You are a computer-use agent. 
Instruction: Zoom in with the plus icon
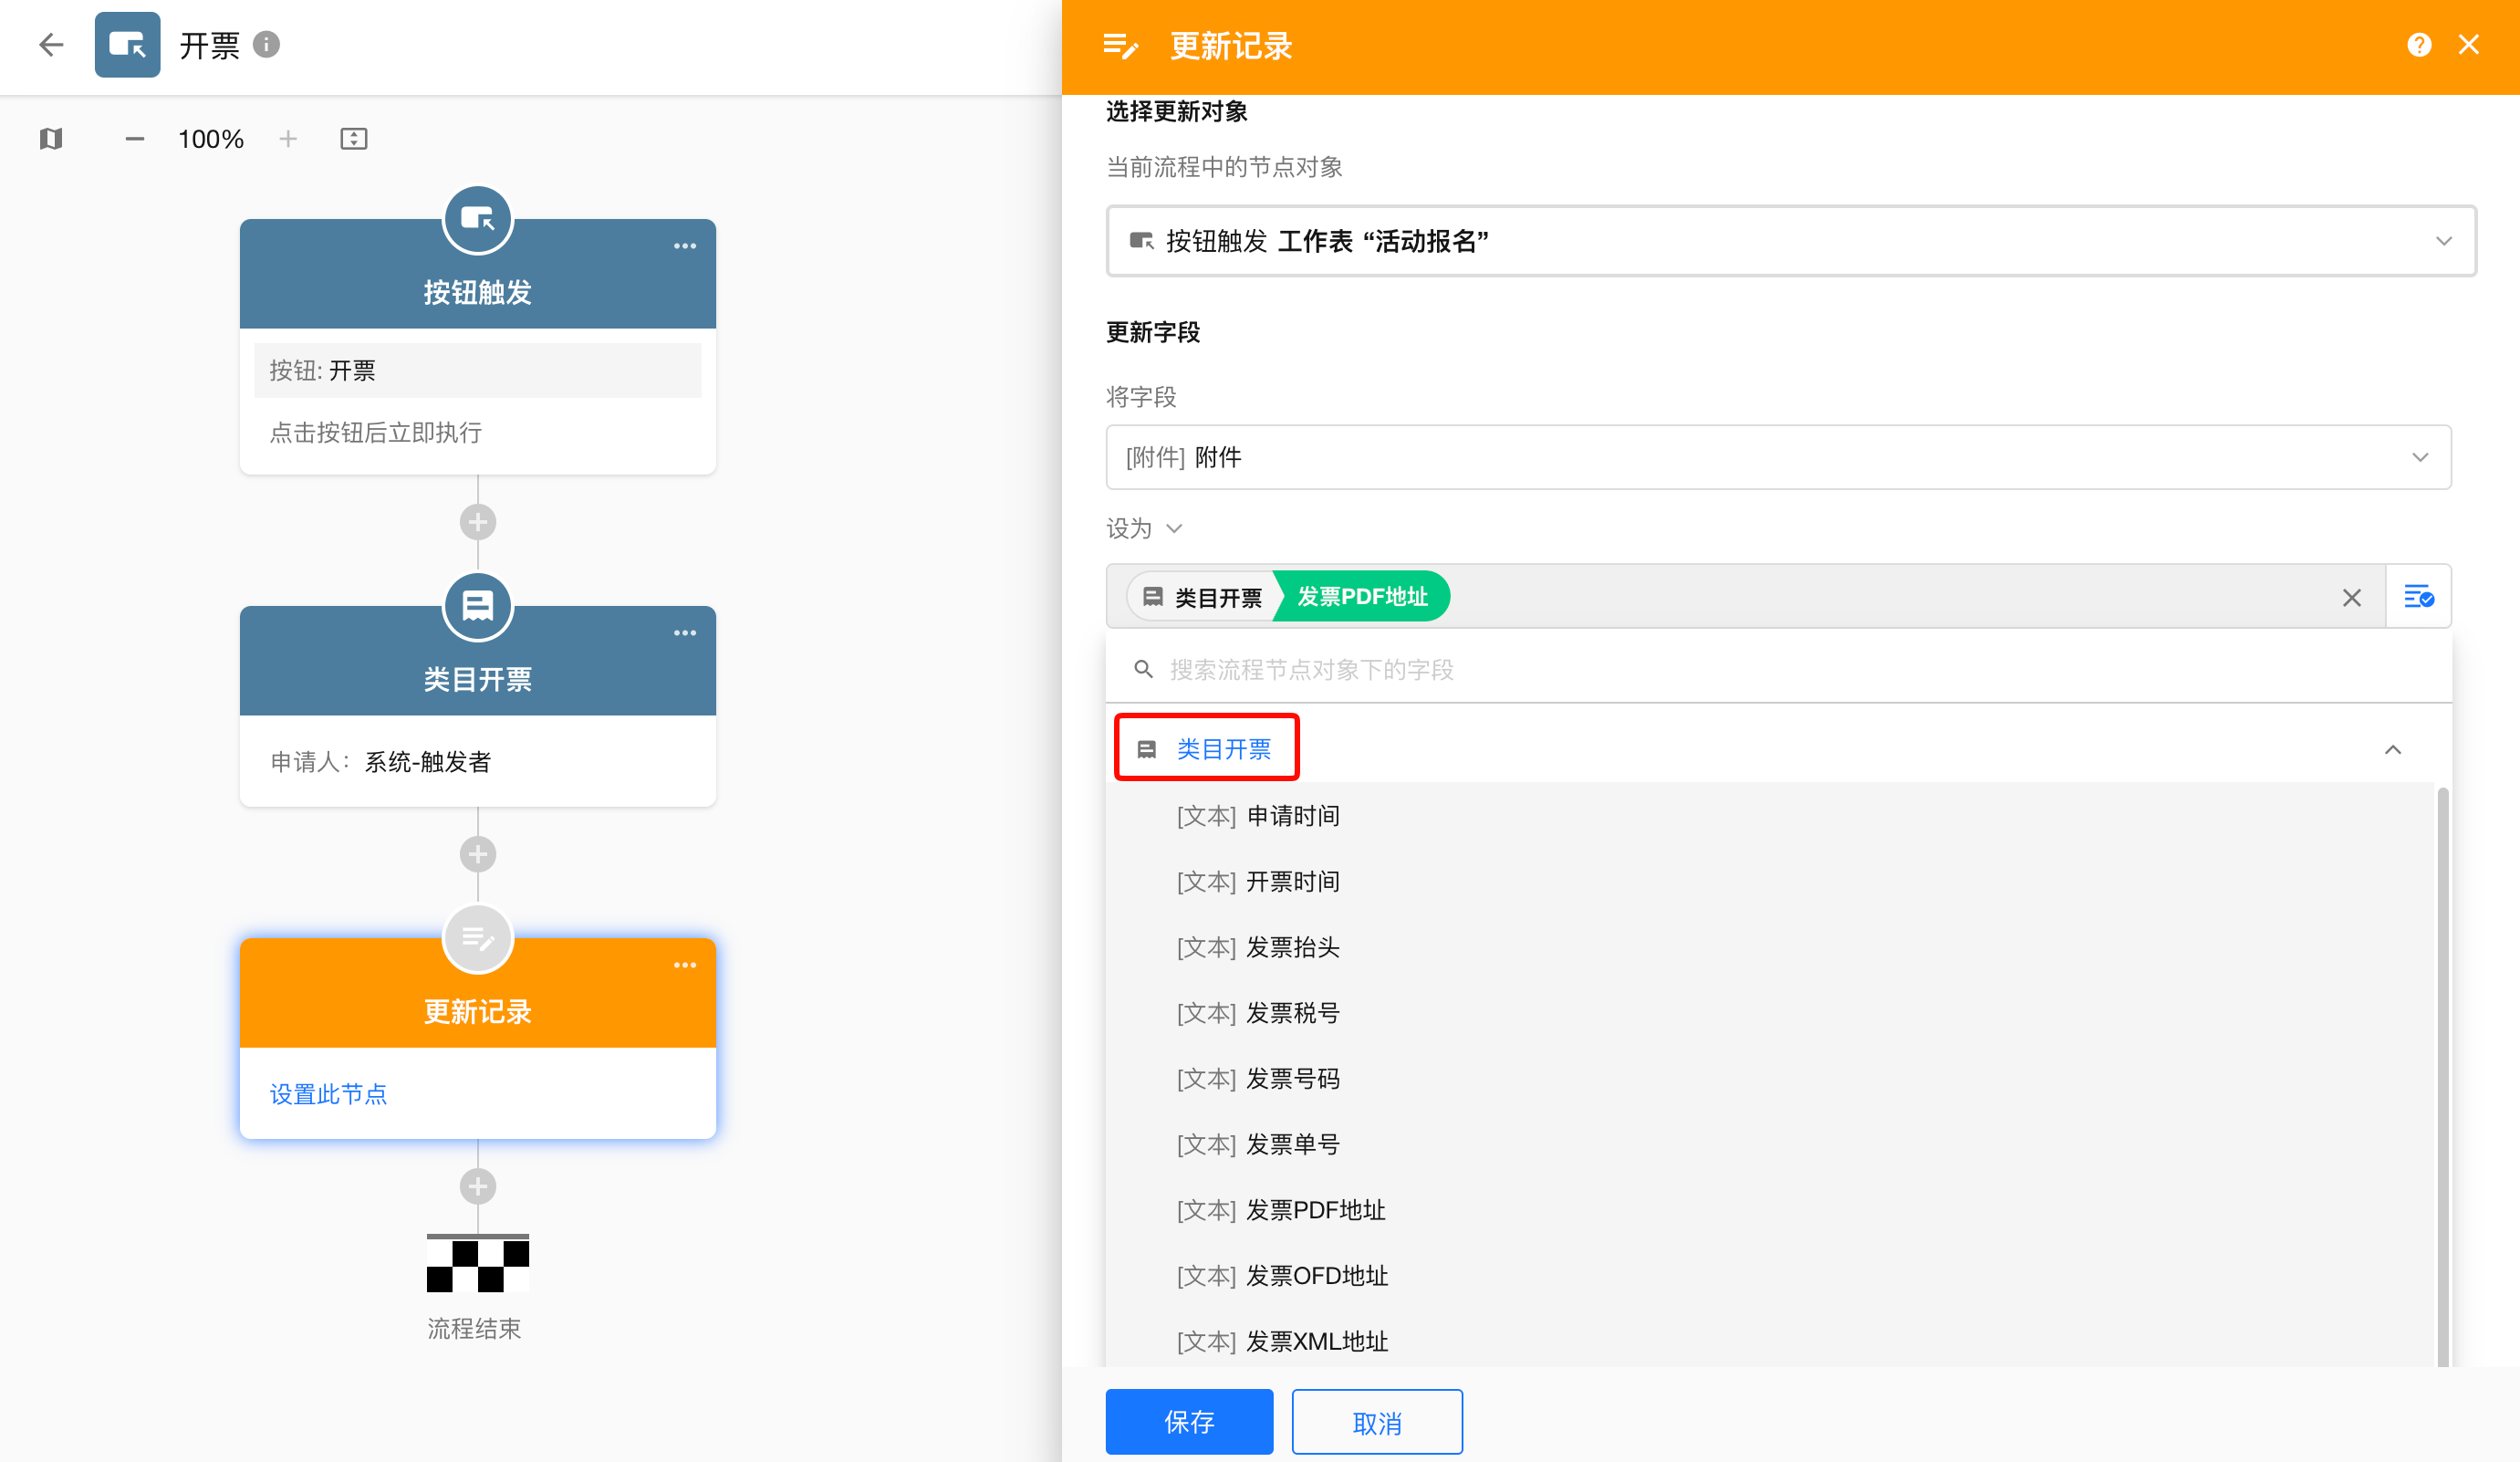pos(288,139)
